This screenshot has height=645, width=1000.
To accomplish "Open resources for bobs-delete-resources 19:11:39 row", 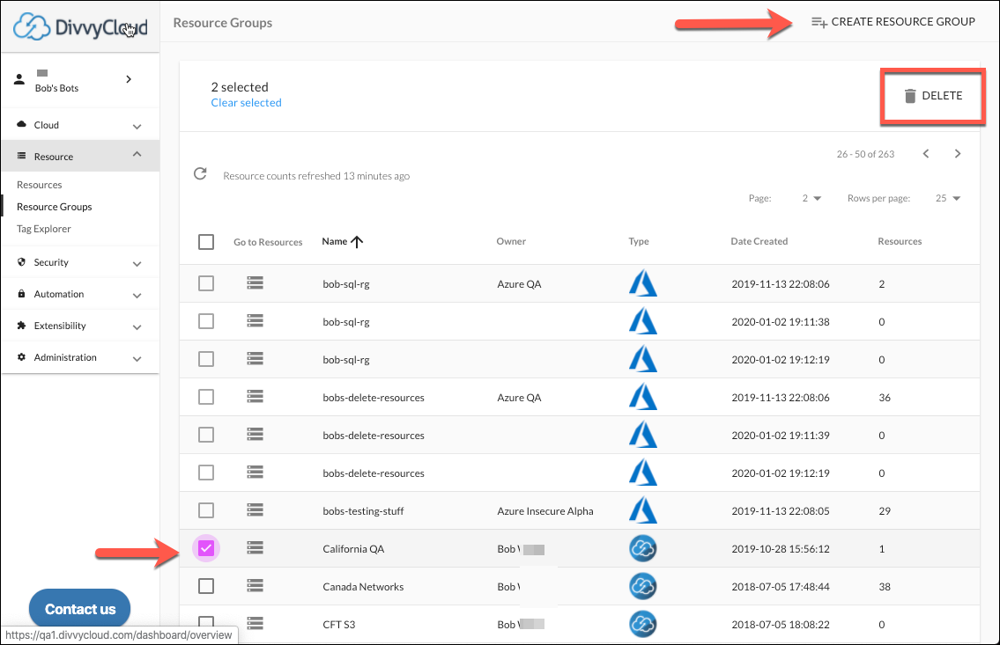I will coord(256,434).
